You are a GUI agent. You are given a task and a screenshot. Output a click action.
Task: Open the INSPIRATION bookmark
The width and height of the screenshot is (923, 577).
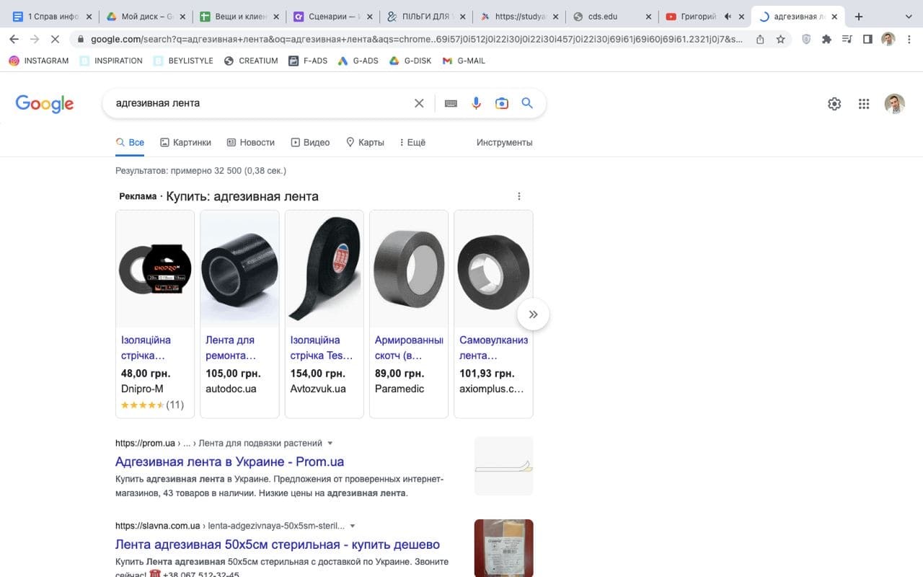pyautogui.click(x=111, y=61)
